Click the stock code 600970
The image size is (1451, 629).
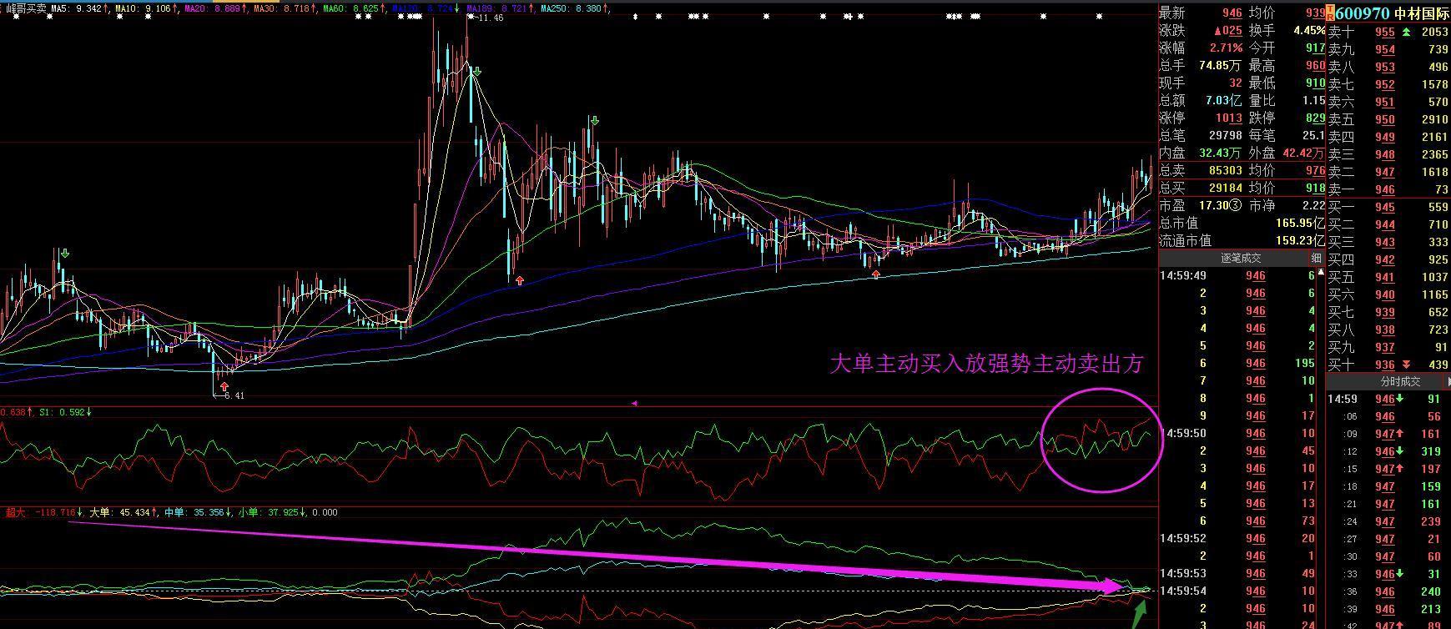point(1363,13)
